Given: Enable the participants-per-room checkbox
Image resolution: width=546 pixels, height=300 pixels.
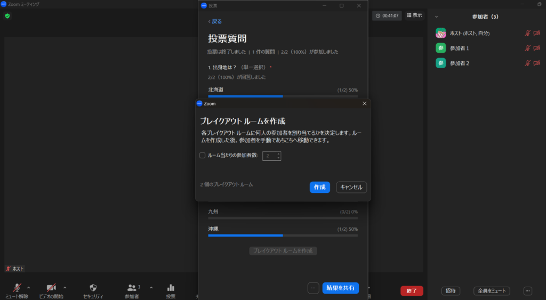Looking at the screenshot, I should [203, 156].
